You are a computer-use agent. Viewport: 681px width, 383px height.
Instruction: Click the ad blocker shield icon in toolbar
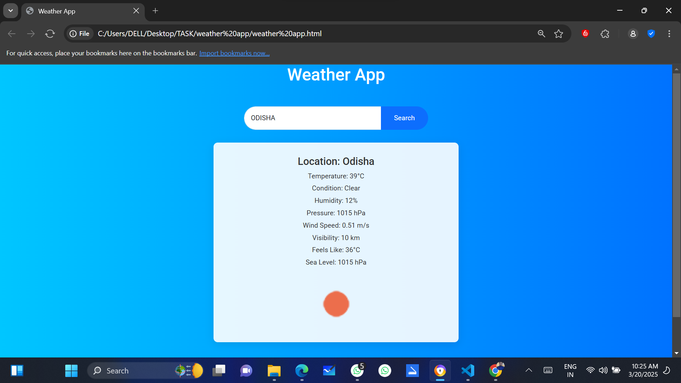(x=585, y=33)
